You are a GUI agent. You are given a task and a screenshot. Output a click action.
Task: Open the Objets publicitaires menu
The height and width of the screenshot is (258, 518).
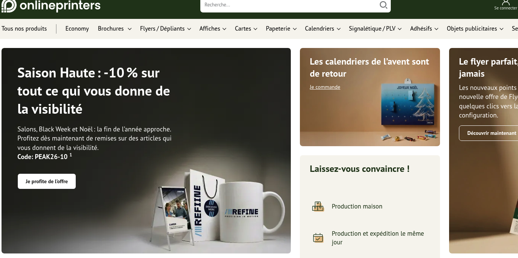pyautogui.click(x=475, y=29)
